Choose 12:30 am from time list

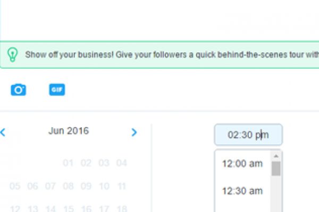coord(242,191)
